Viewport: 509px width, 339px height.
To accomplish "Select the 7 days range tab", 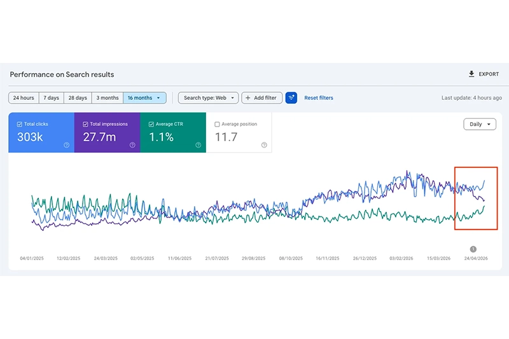I will coord(52,98).
